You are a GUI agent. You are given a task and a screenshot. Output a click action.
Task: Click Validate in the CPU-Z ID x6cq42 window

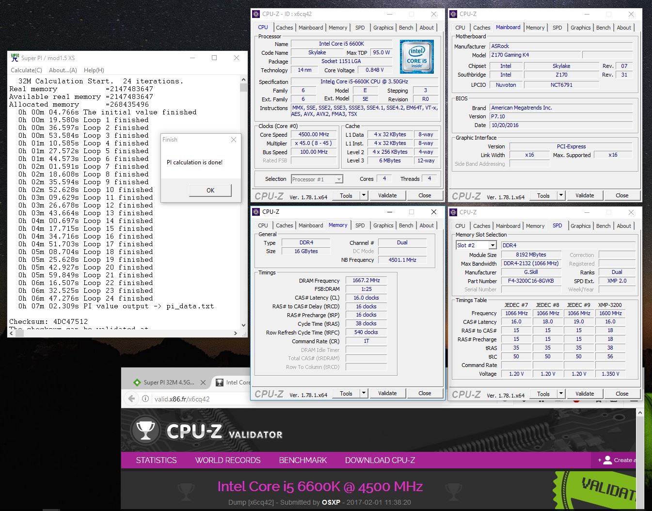pyautogui.click(x=387, y=195)
